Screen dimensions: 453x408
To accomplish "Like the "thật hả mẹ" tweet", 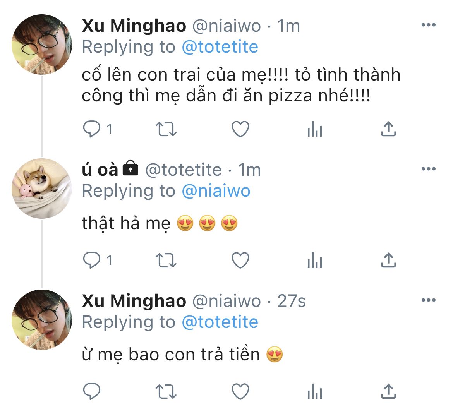I will (240, 261).
